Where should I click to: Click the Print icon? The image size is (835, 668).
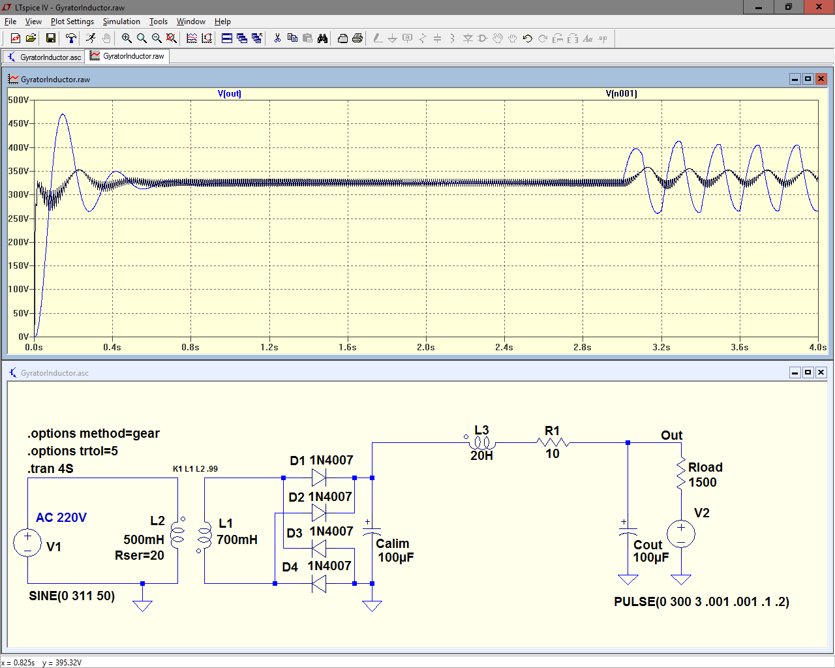pos(357,38)
